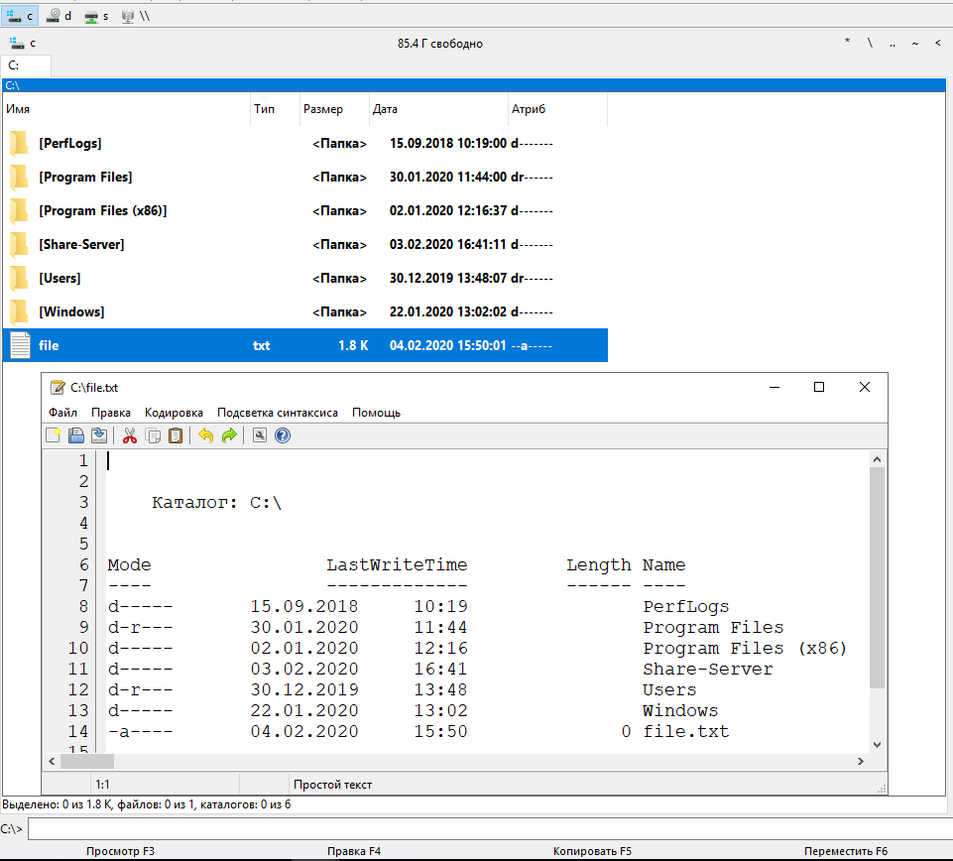The width and height of the screenshot is (953, 861).
Task: Open drive list dropdown for drive c
Action: click(22, 44)
